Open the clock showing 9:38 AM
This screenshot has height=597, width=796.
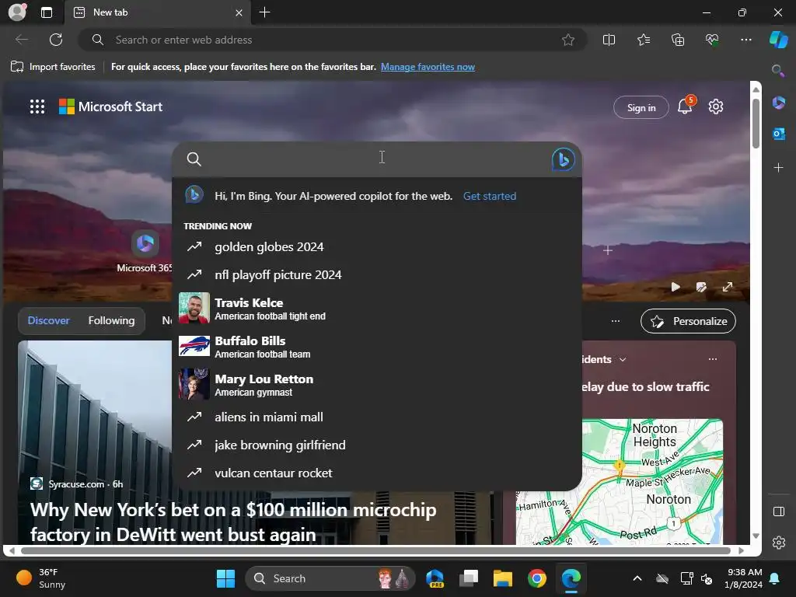pos(744,578)
